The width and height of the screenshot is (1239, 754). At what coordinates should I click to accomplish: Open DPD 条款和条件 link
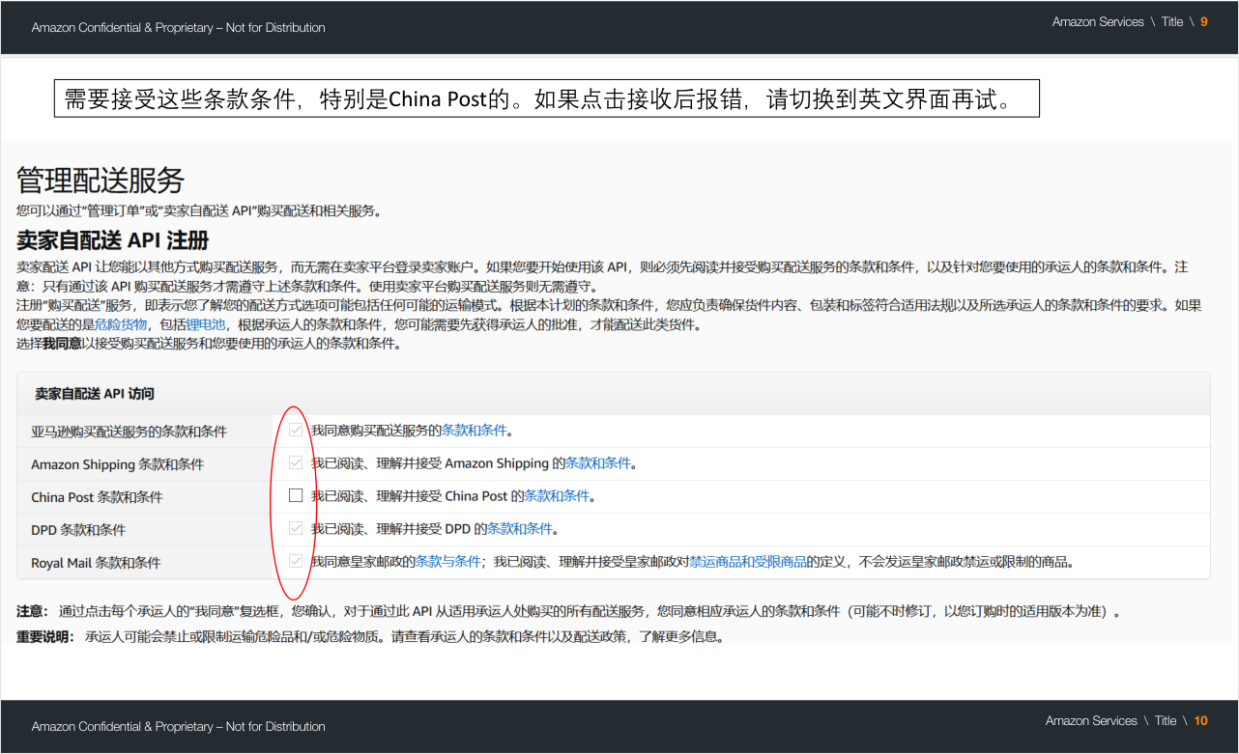tap(520, 529)
